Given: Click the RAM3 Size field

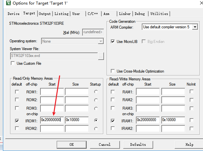Looking at the screenshot, I should click(173, 108).
